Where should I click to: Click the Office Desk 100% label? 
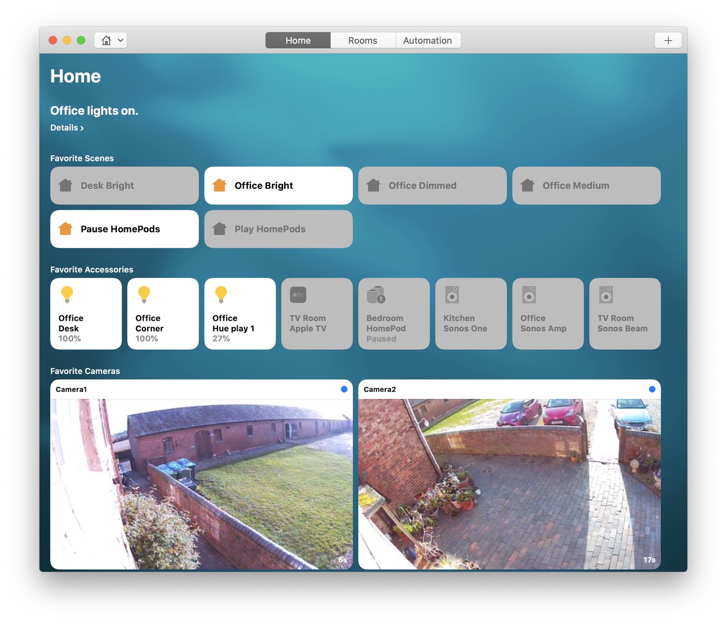pos(70,339)
